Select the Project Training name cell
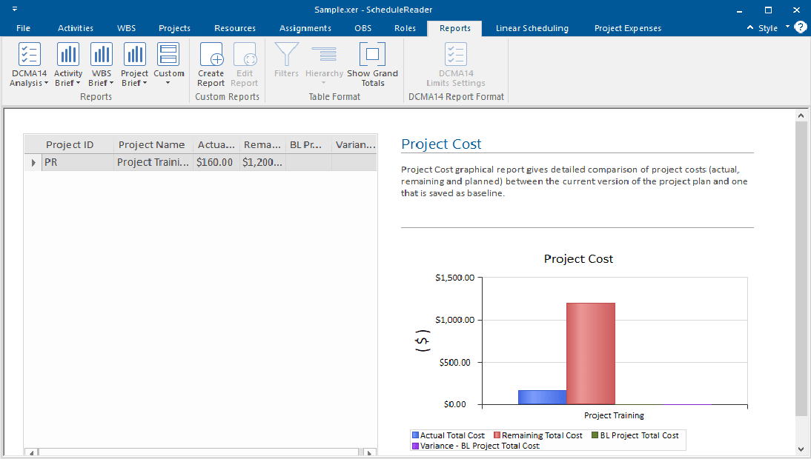Screen dimensions: 811x459 [x=153, y=162]
